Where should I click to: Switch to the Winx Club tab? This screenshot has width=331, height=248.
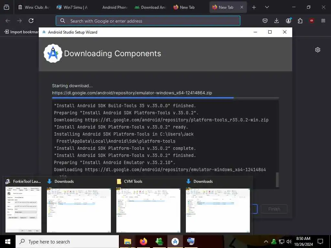point(34,7)
